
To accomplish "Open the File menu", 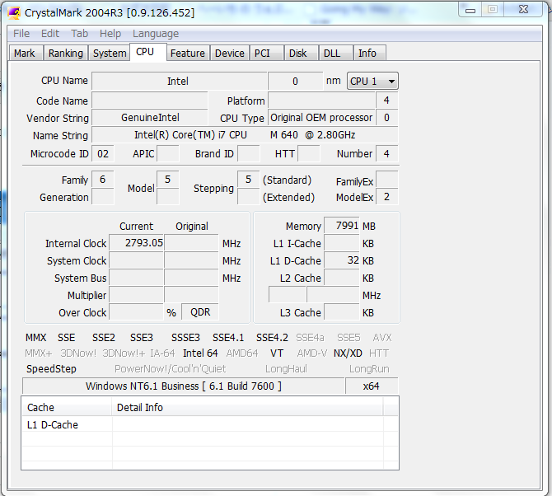I will [x=21, y=34].
